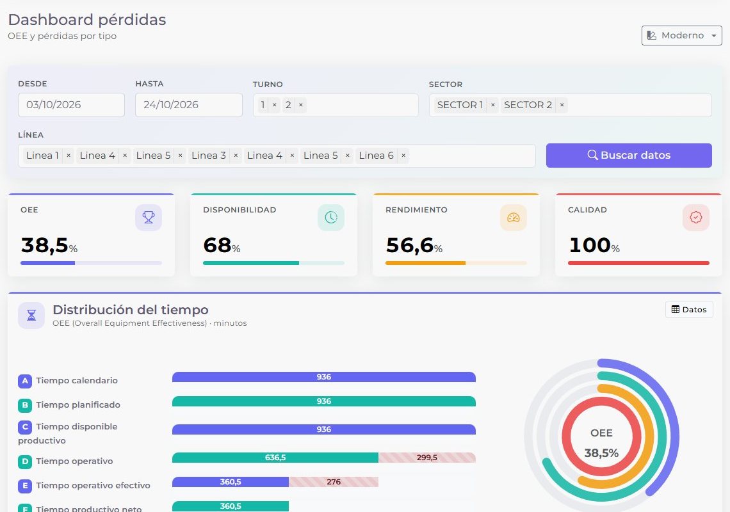Screen dimensions: 730x512
Task: Click the E badge for Tiempo operativo efectivo
Action: tap(25, 486)
